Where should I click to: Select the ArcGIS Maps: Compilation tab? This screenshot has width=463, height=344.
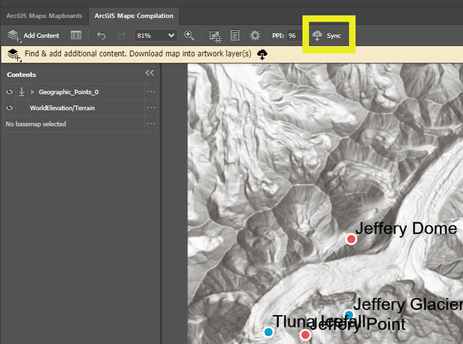tap(134, 15)
